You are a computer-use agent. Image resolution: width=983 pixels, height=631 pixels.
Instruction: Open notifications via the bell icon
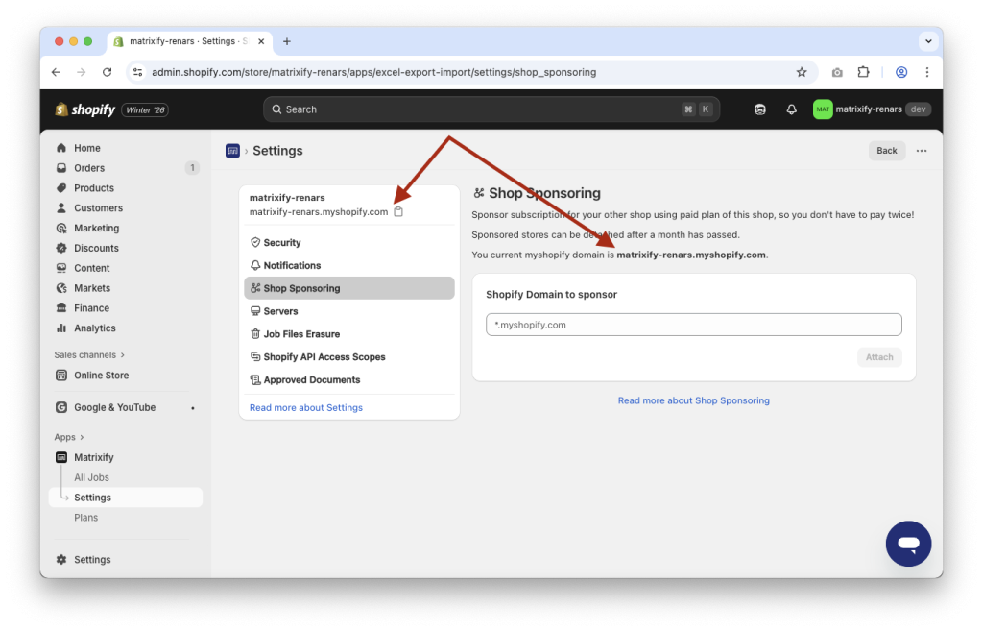click(x=791, y=109)
